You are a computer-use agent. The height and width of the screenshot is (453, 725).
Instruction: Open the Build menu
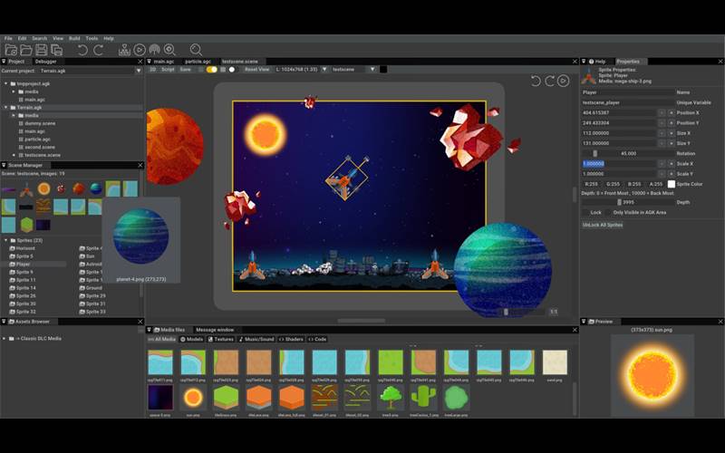74,38
